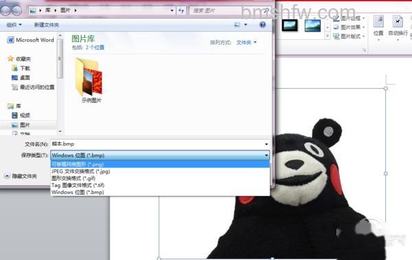Select the Microsoft Word sidebar icon
Viewport: 412px width, 260px height.
point(10,40)
